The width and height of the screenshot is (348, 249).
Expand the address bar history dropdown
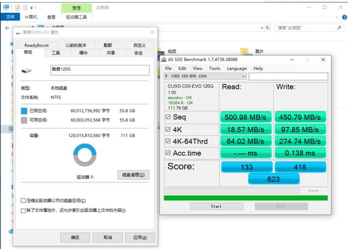[x=262, y=28]
